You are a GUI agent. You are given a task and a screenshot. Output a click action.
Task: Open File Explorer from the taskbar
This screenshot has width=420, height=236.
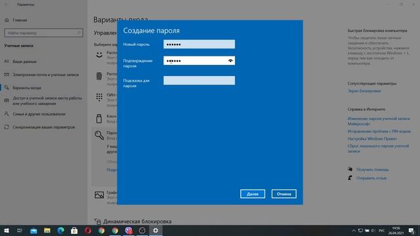(47, 230)
